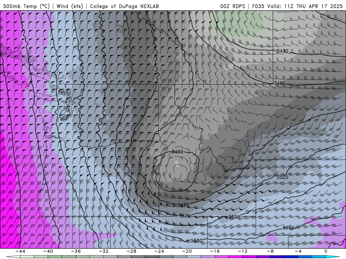This screenshot has width=346, height=259.
Task: Click the -8 colorbar tick label
Action: (x=270, y=251)
